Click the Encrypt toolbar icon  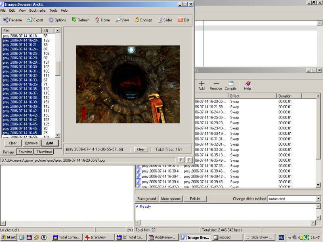pos(137,20)
